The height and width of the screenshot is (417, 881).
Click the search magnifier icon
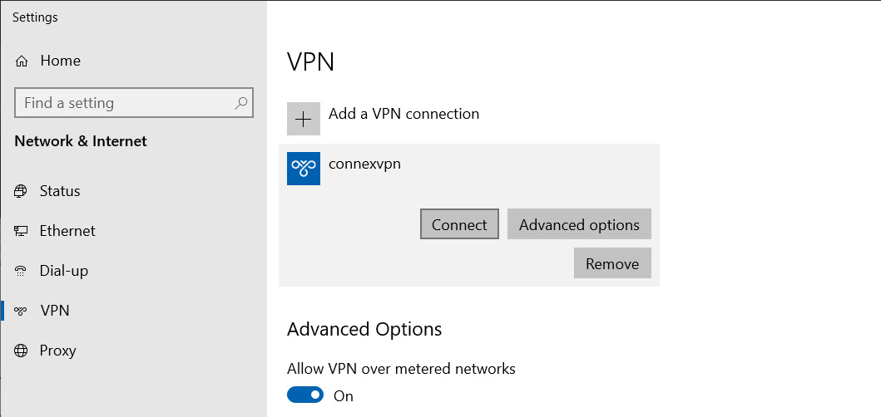click(240, 103)
